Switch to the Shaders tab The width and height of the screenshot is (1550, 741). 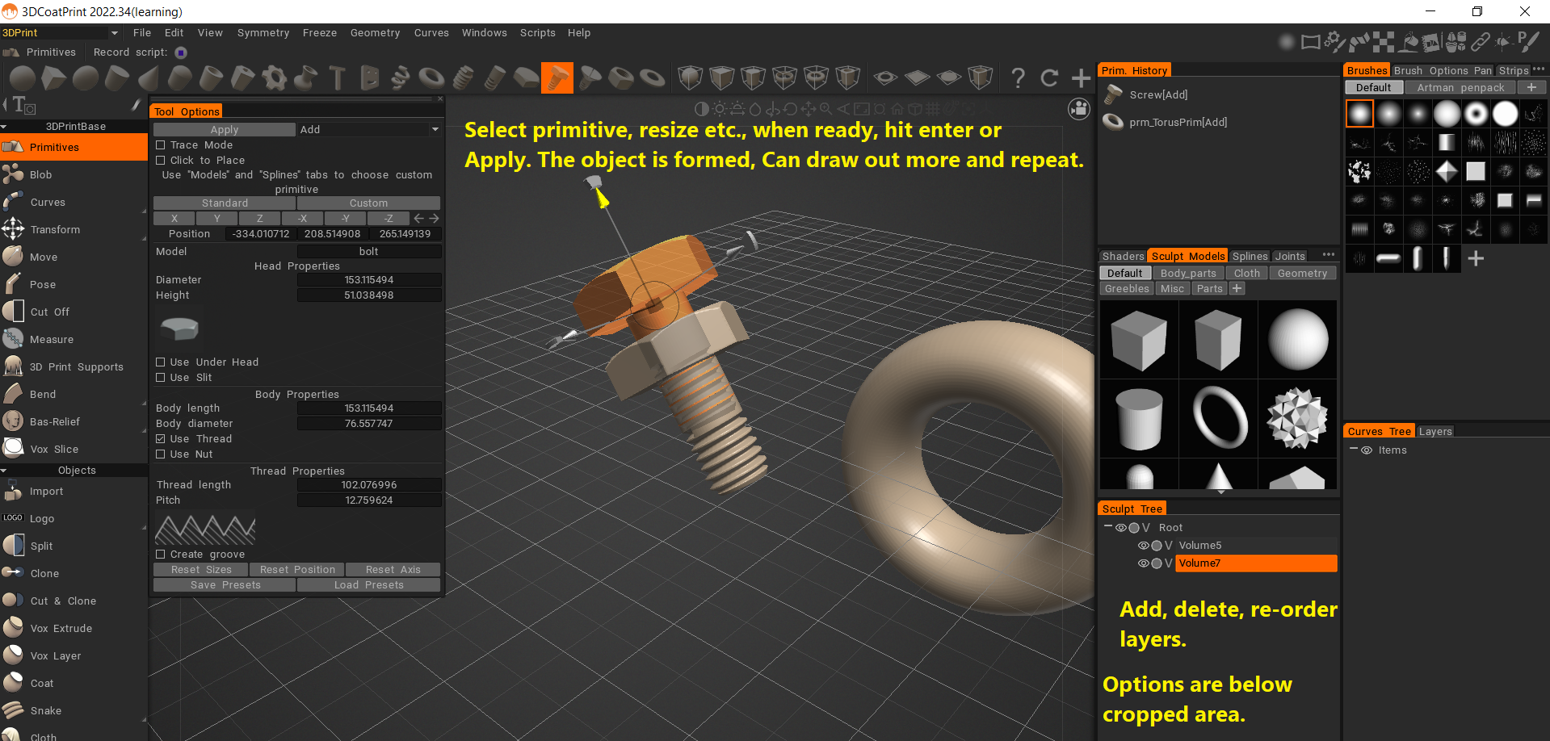tap(1123, 257)
